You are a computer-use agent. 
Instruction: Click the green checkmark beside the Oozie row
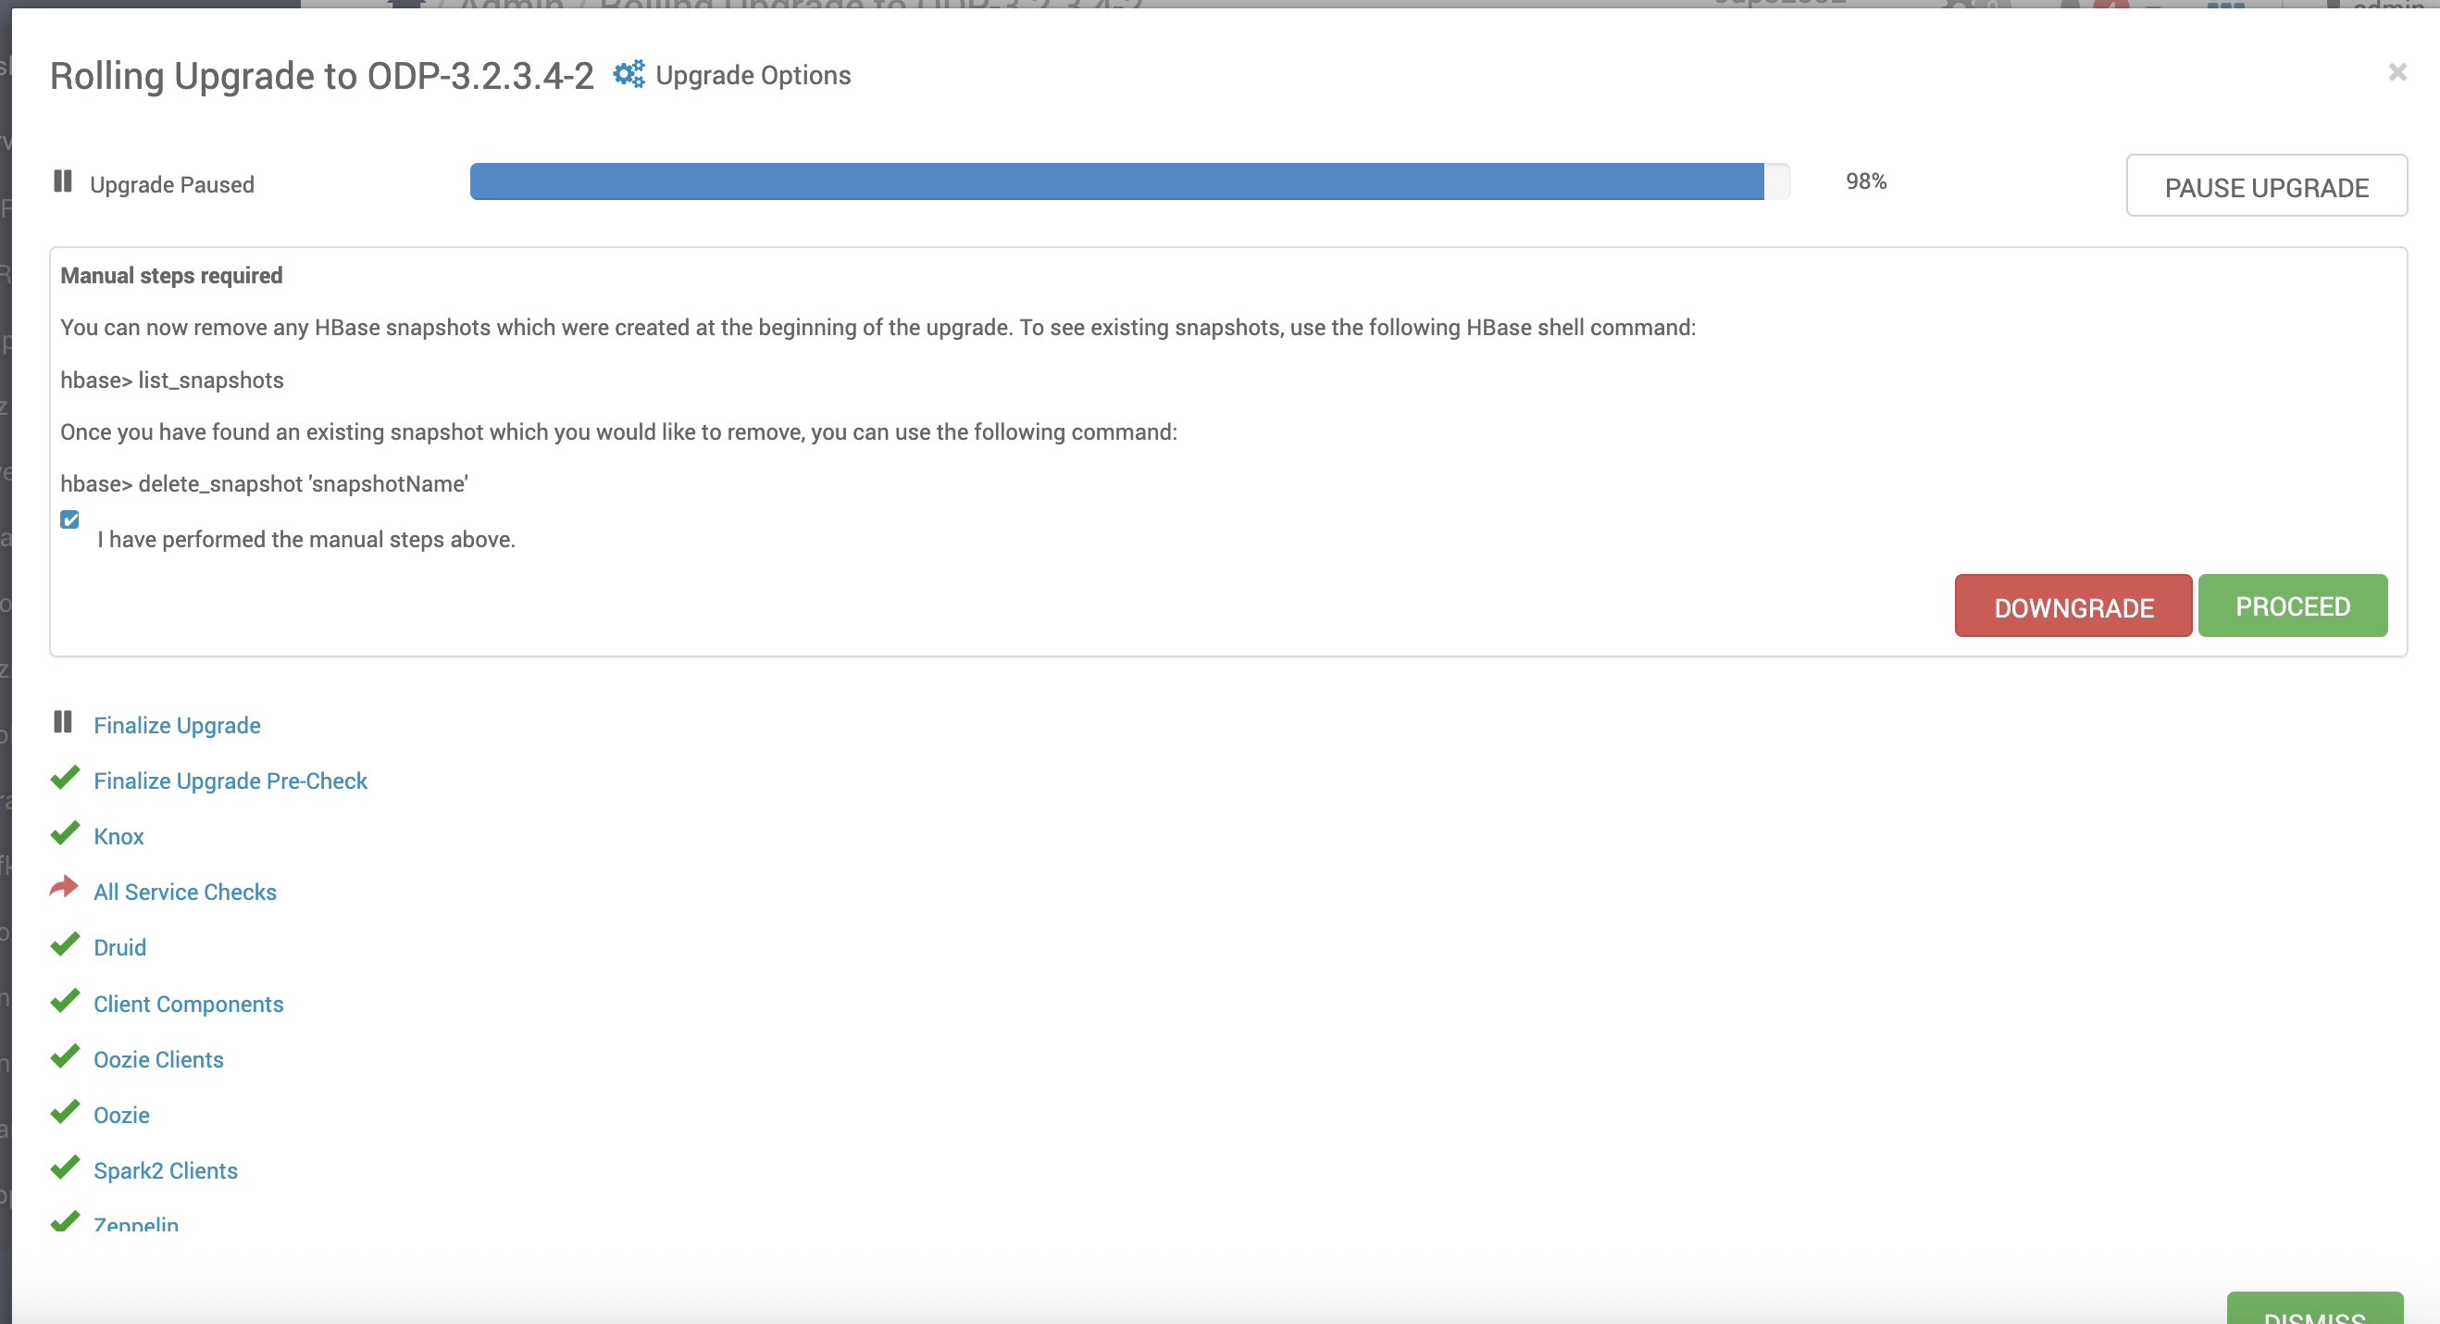66,1113
